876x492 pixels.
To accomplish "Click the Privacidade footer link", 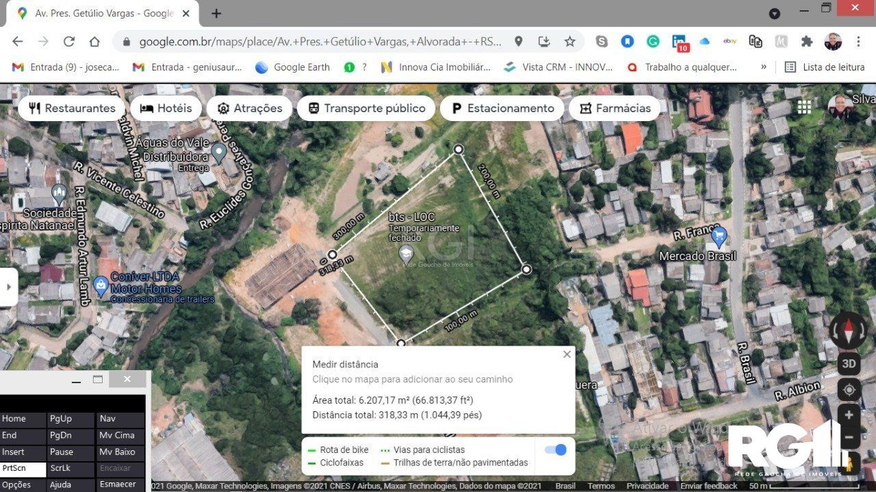I will (647, 486).
